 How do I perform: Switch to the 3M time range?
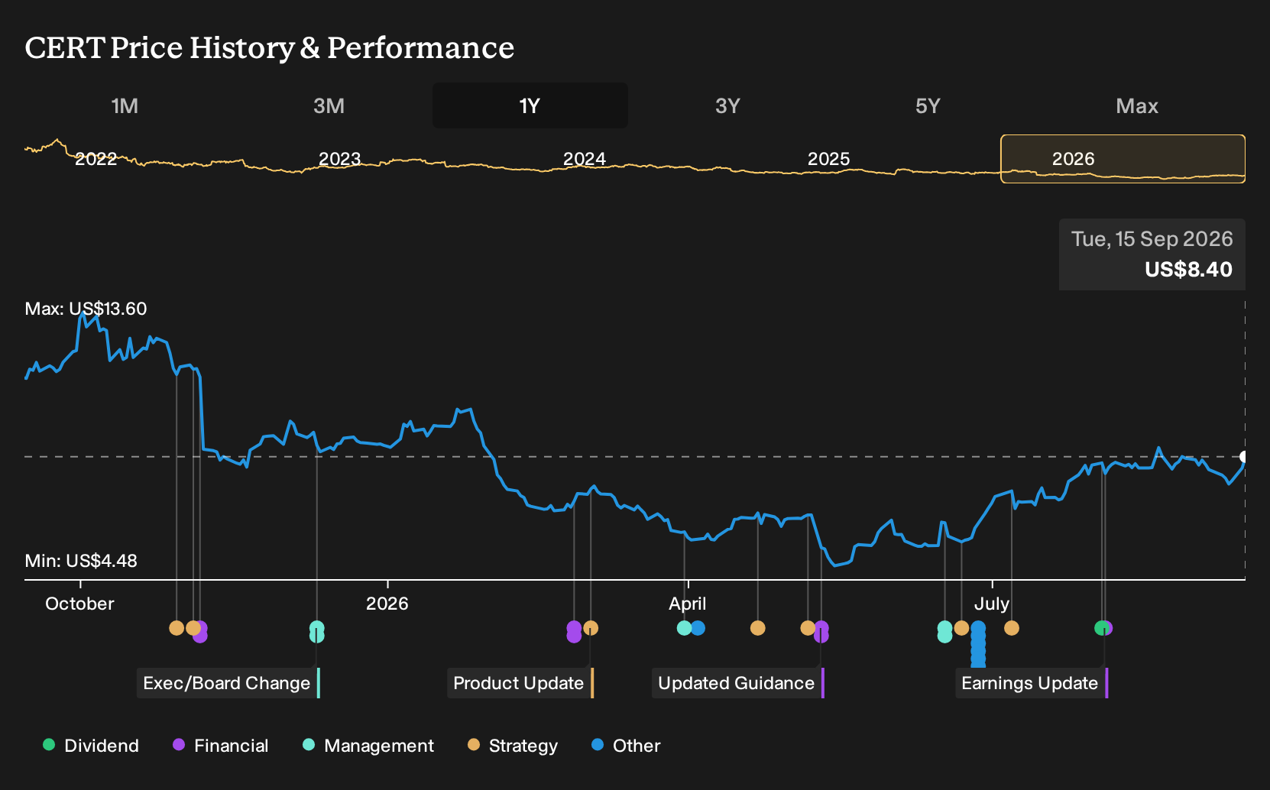pos(329,105)
